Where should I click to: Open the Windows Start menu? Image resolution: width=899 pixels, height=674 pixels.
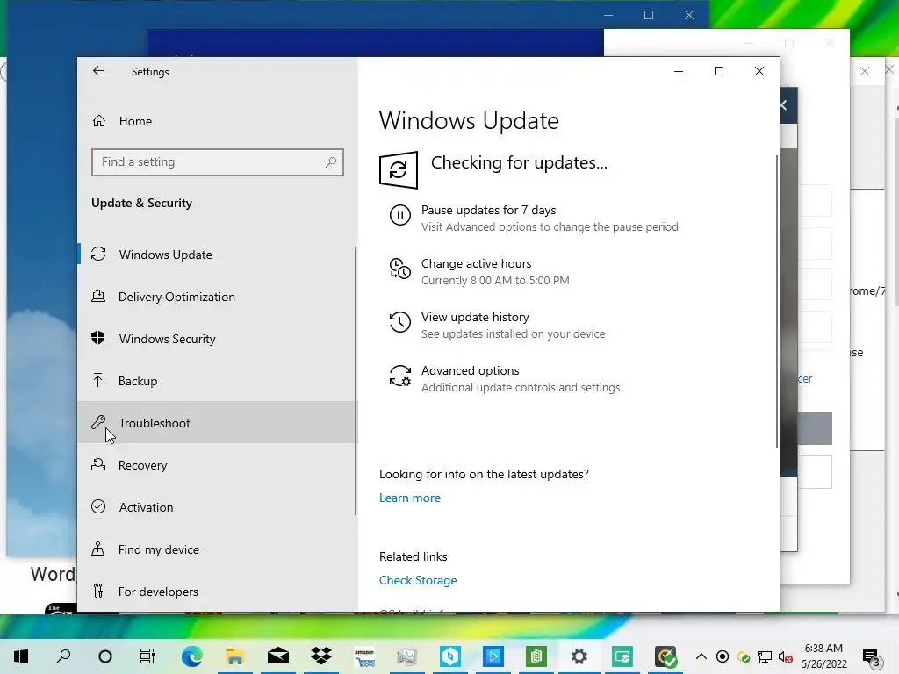(x=21, y=656)
